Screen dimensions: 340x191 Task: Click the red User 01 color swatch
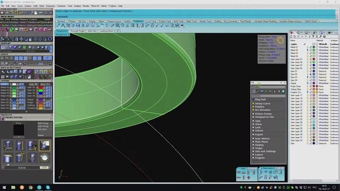point(41,88)
